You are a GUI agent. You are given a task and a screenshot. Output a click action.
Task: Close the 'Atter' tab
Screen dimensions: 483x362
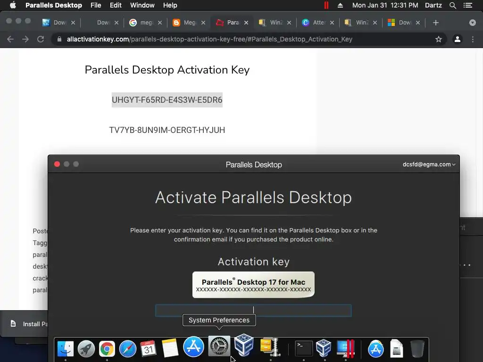click(x=332, y=23)
